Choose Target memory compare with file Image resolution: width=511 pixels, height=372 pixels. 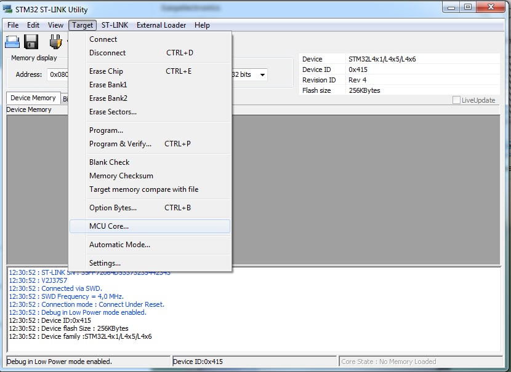(150, 189)
